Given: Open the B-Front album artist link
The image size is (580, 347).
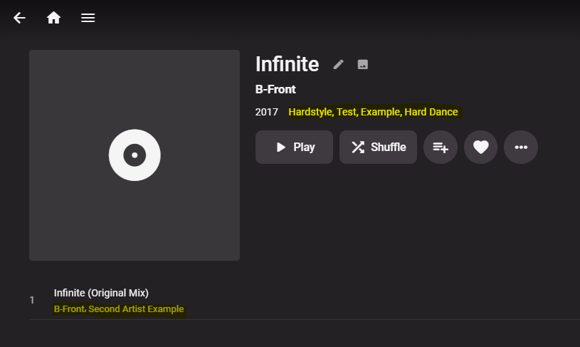Looking at the screenshot, I should [275, 90].
